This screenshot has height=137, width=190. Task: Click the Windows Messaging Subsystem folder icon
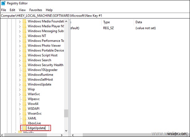click(x=24, y=31)
